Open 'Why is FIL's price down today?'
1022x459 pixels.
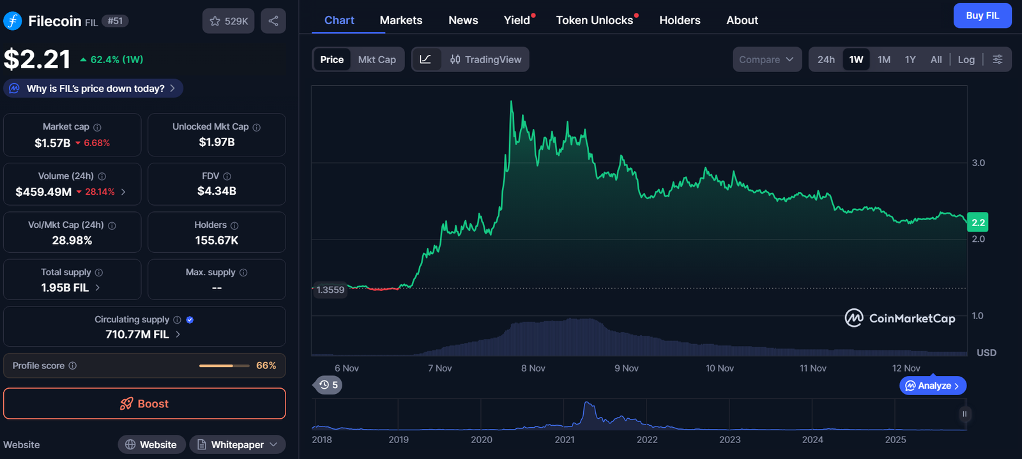click(94, 88)
